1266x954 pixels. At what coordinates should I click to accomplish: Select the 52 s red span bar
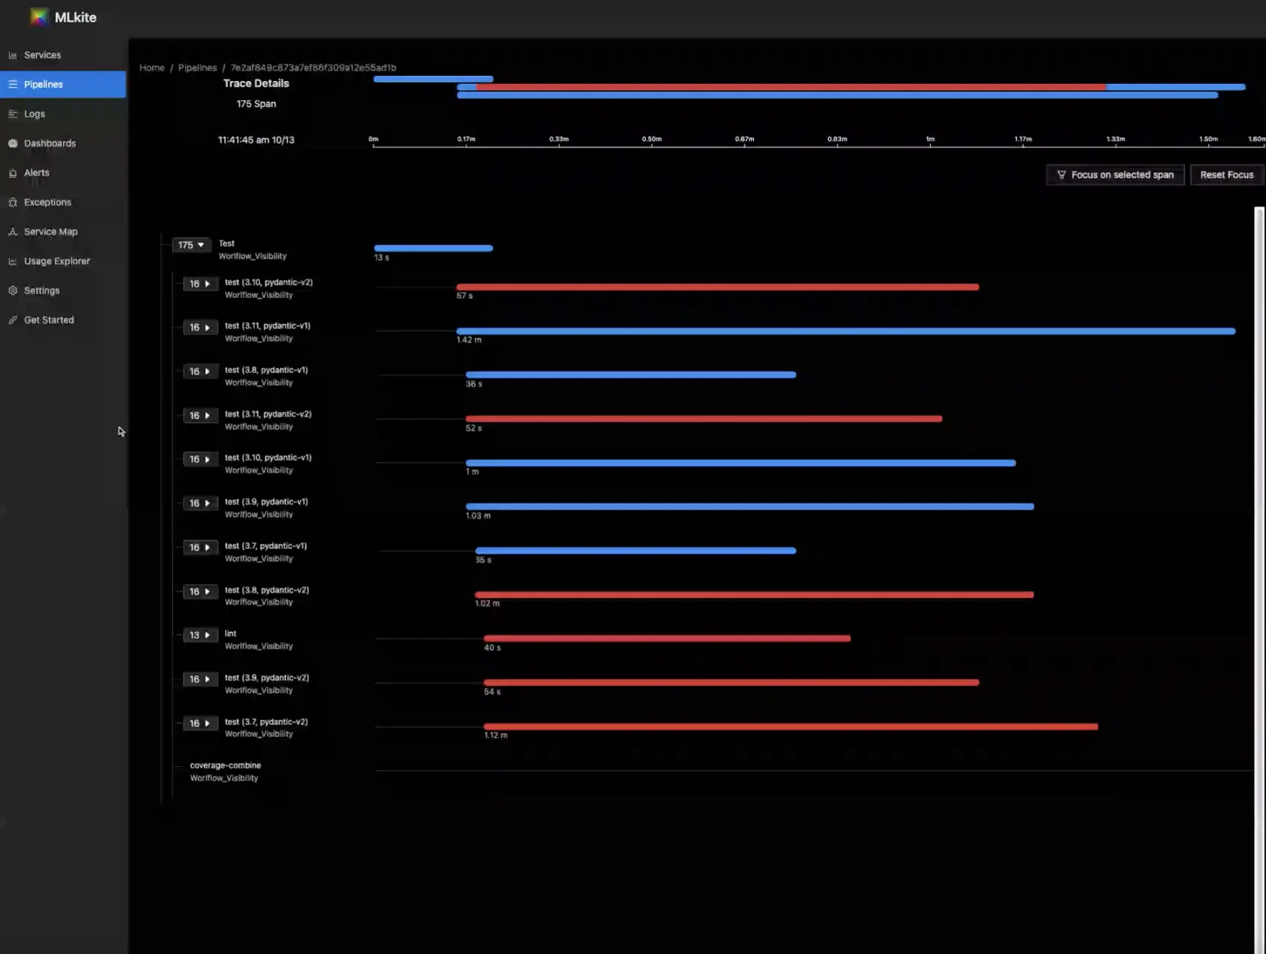[x=704, y=419]
